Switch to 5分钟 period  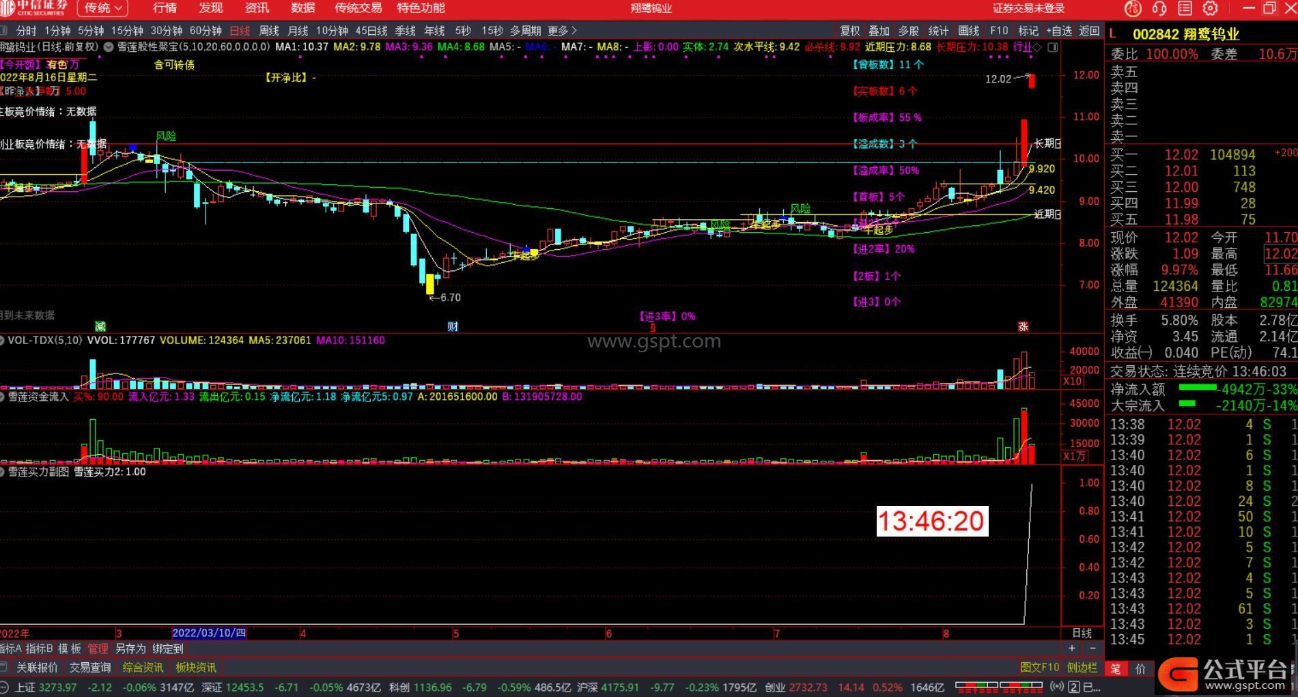[x=91, y=31]
